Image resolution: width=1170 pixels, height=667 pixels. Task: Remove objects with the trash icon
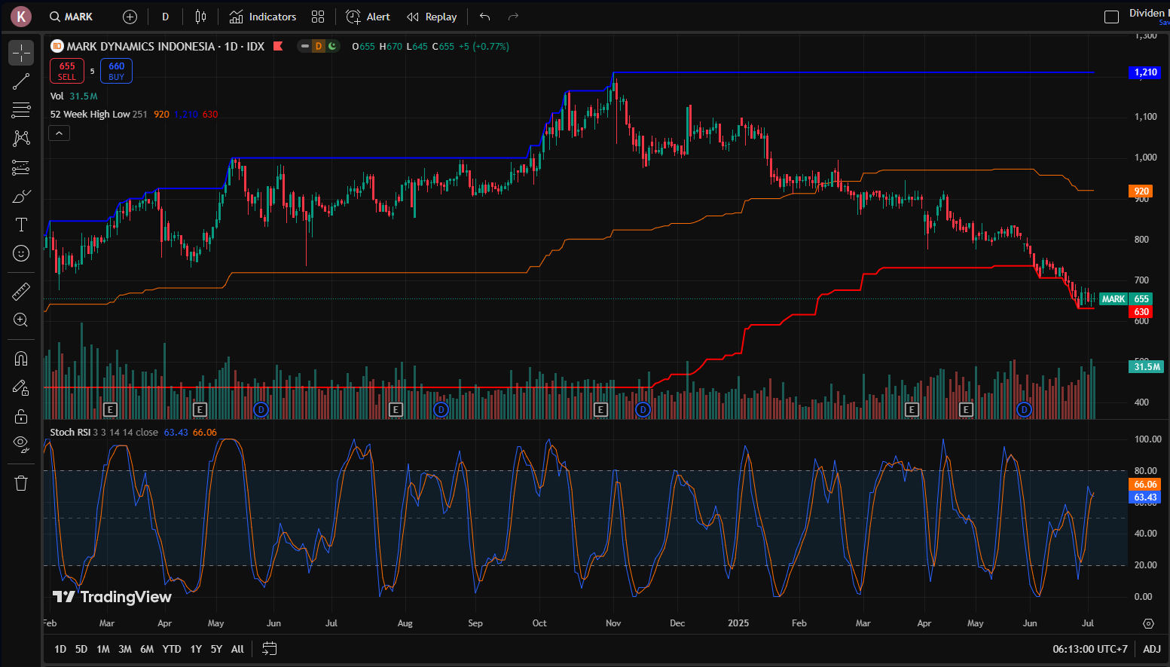[x=21, y=483]
